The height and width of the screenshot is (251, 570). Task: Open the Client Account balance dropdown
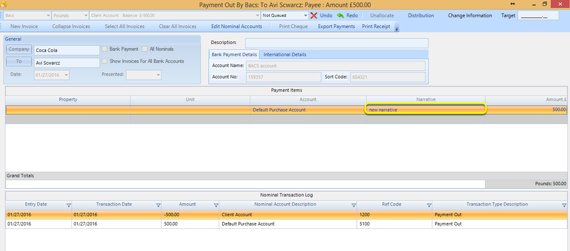pos(257,15)
